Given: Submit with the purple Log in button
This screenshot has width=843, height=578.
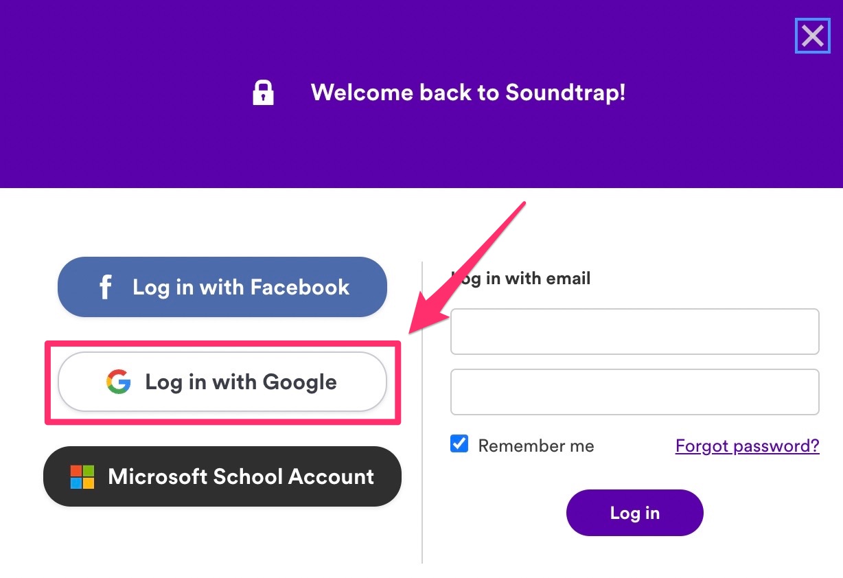Looking at the screenshot, I should click(635, 513).
